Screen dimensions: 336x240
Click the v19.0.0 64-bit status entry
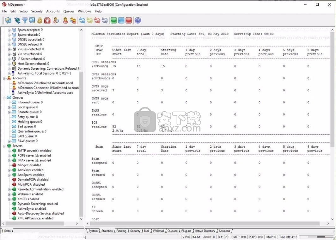pos(191,237)
